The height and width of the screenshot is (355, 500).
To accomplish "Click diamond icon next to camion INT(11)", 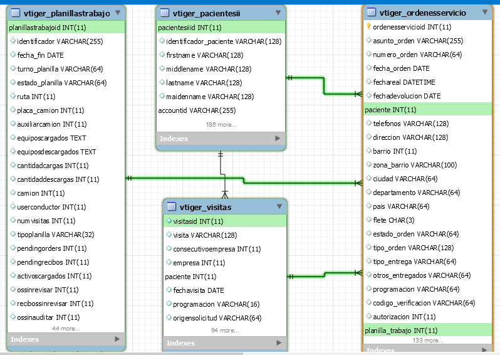I will tap(13, 193).
